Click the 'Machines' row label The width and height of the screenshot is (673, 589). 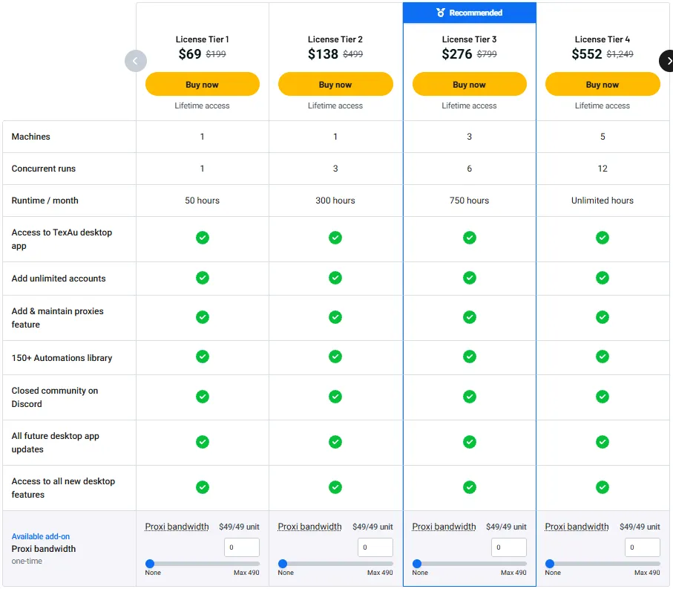[x=30, y=137]
